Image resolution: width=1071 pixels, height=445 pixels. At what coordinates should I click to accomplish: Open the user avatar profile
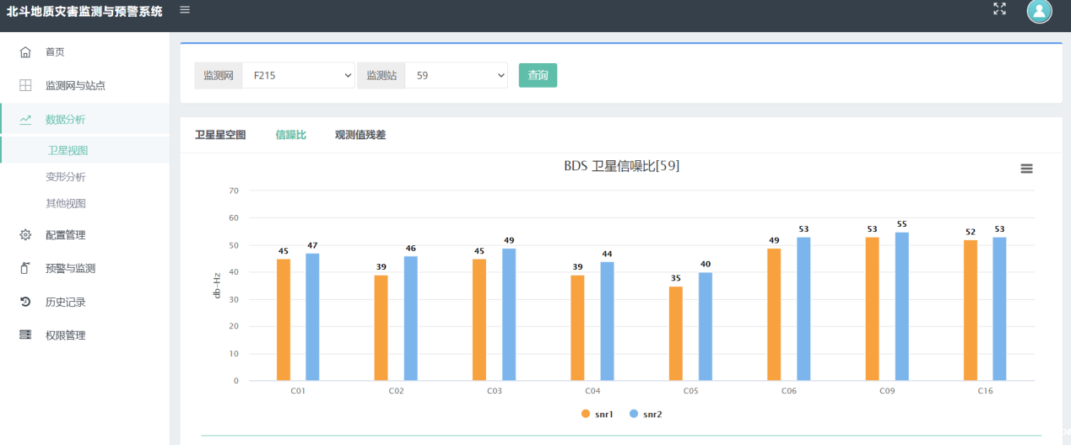point(1039,11)
